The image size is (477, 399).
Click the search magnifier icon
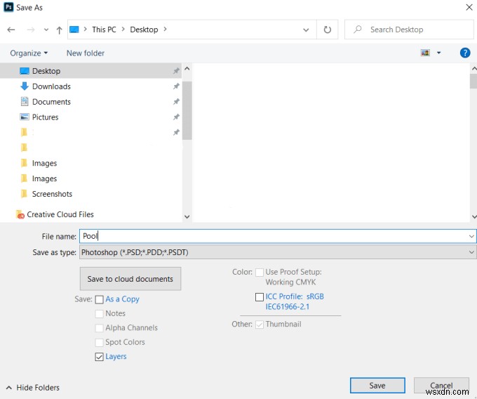tap(358, 30)
